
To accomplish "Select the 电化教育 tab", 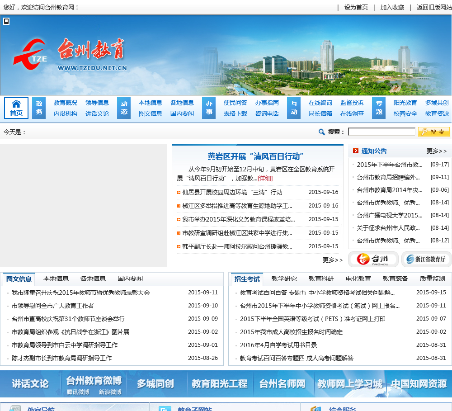I will (358, 279).
